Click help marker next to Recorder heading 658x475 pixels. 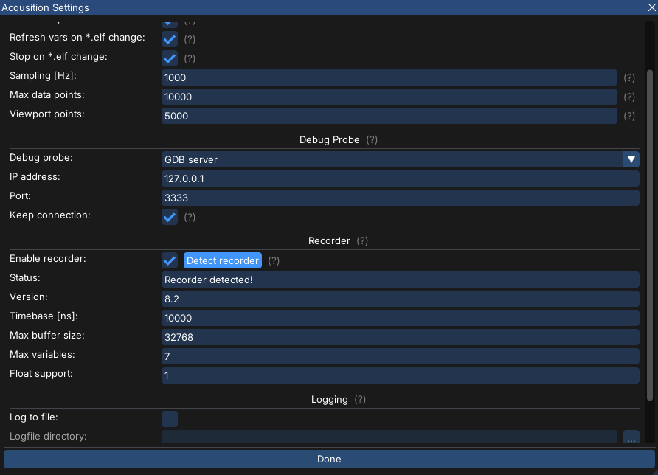362,240
